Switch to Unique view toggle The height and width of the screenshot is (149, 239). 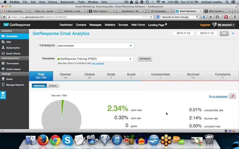53,86
